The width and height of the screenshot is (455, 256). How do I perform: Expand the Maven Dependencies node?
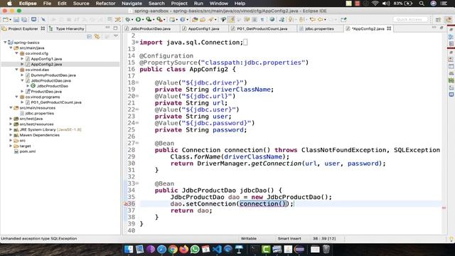point(11,135)
